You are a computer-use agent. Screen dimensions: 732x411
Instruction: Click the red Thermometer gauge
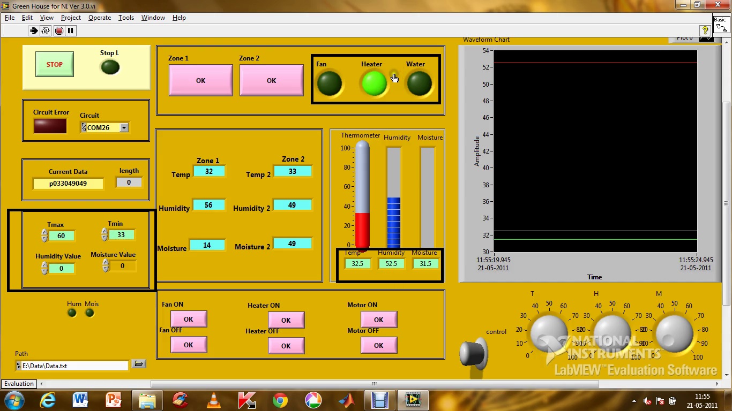[x=362, y=196]
